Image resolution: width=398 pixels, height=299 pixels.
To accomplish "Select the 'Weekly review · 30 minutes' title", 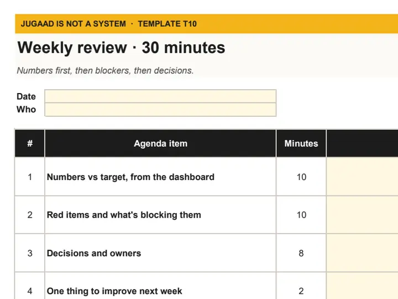I will click(121, 48).
